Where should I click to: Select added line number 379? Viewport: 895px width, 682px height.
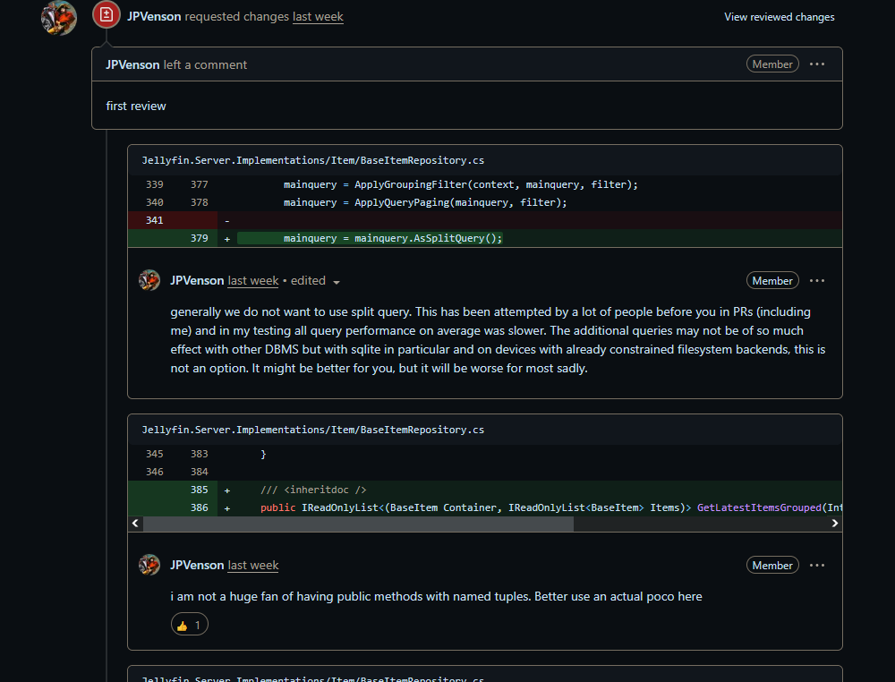click(199, 238)
